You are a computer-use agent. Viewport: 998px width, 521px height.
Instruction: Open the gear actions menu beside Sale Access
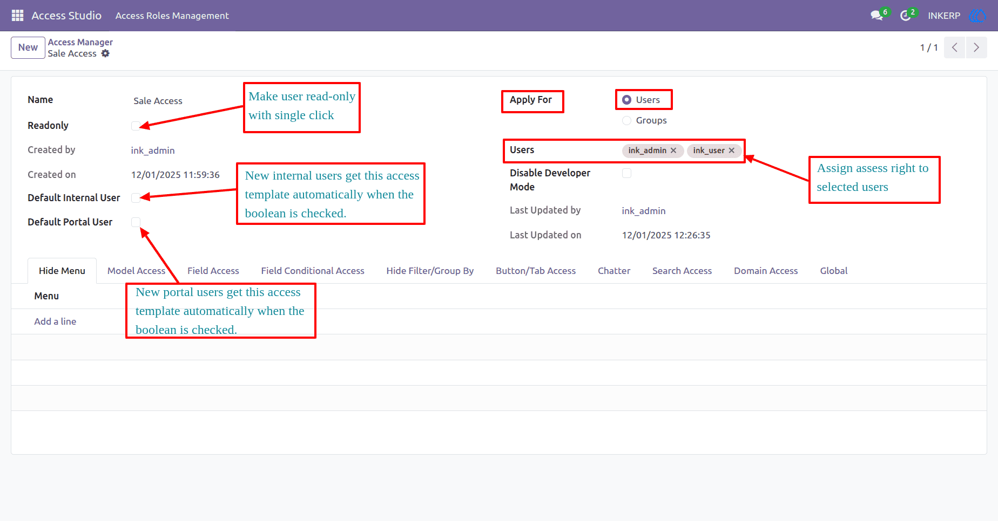click(105, 53)
